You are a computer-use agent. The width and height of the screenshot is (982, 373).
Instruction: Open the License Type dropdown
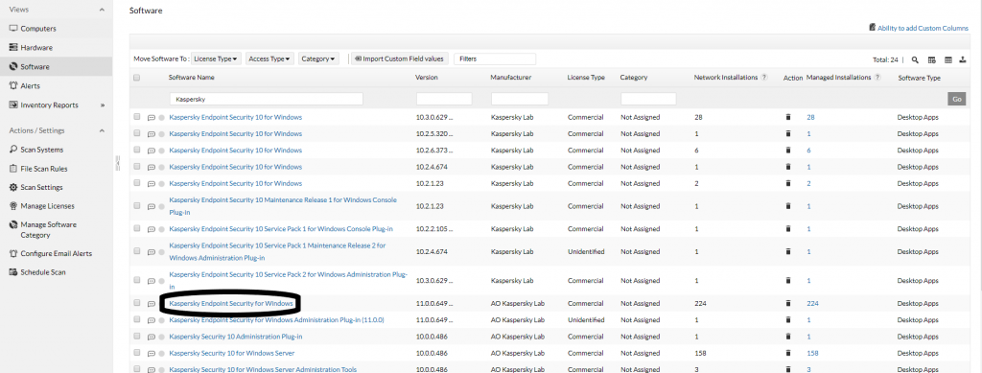click(x=216, y=58)
